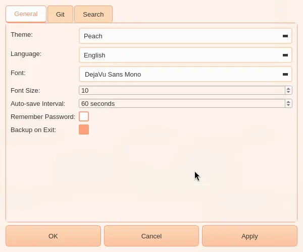Open the Search settings tab

93,14
